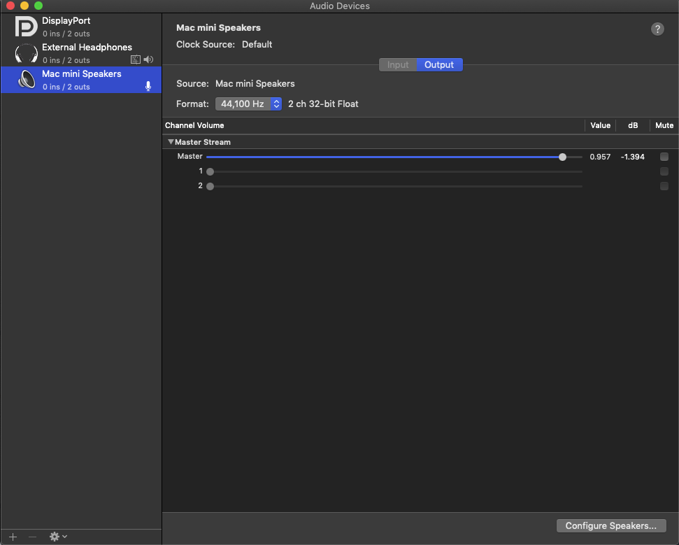Click the plus icon to add device

pos(13,537)
